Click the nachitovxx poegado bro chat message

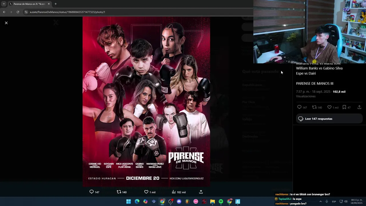[x=291, y=203]
